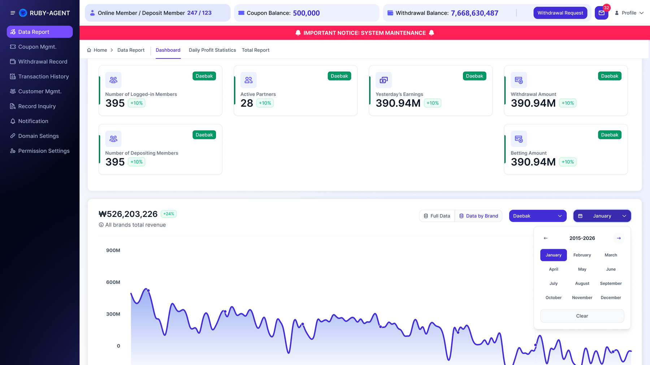Select March in the month picker

[x=611, y=255]
